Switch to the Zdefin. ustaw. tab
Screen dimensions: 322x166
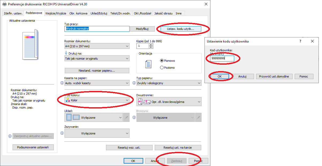(x=13, y=13)
